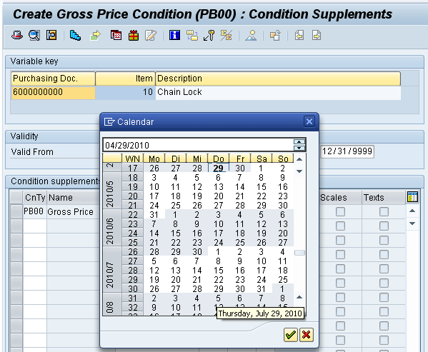Open the magnifier details icon
Image resolution: width=428 pixels, height=352 pixels.
34,35
